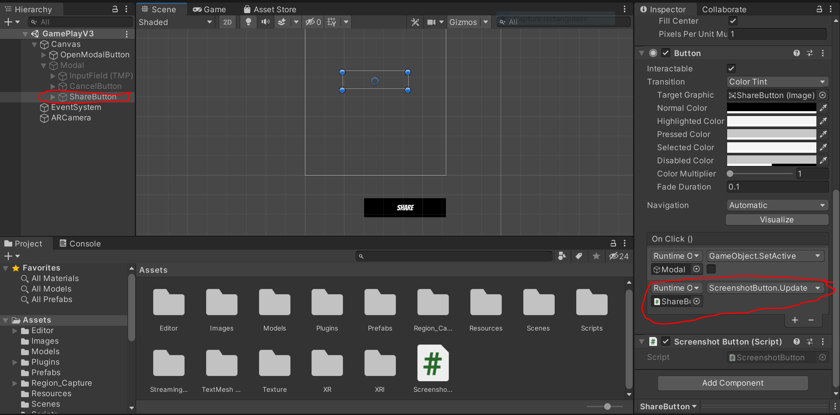Adjust Color Multiplier slider
The width and height of the screenshot is (840, 415).
[x=760, y=174]
